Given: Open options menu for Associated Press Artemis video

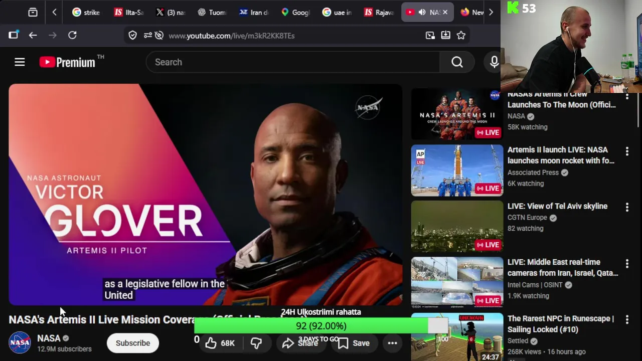Looking at the screenshot, I should (x=627, y=151).
